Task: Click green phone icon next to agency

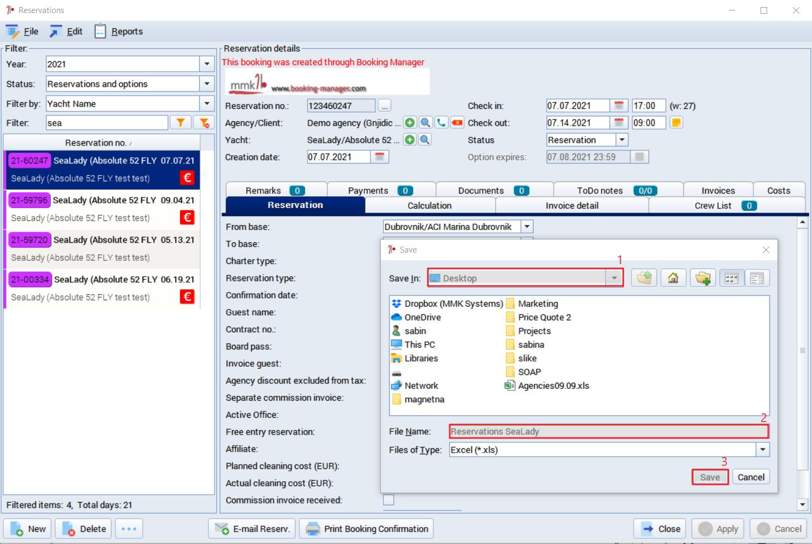Action: click(x=441, y=122)
